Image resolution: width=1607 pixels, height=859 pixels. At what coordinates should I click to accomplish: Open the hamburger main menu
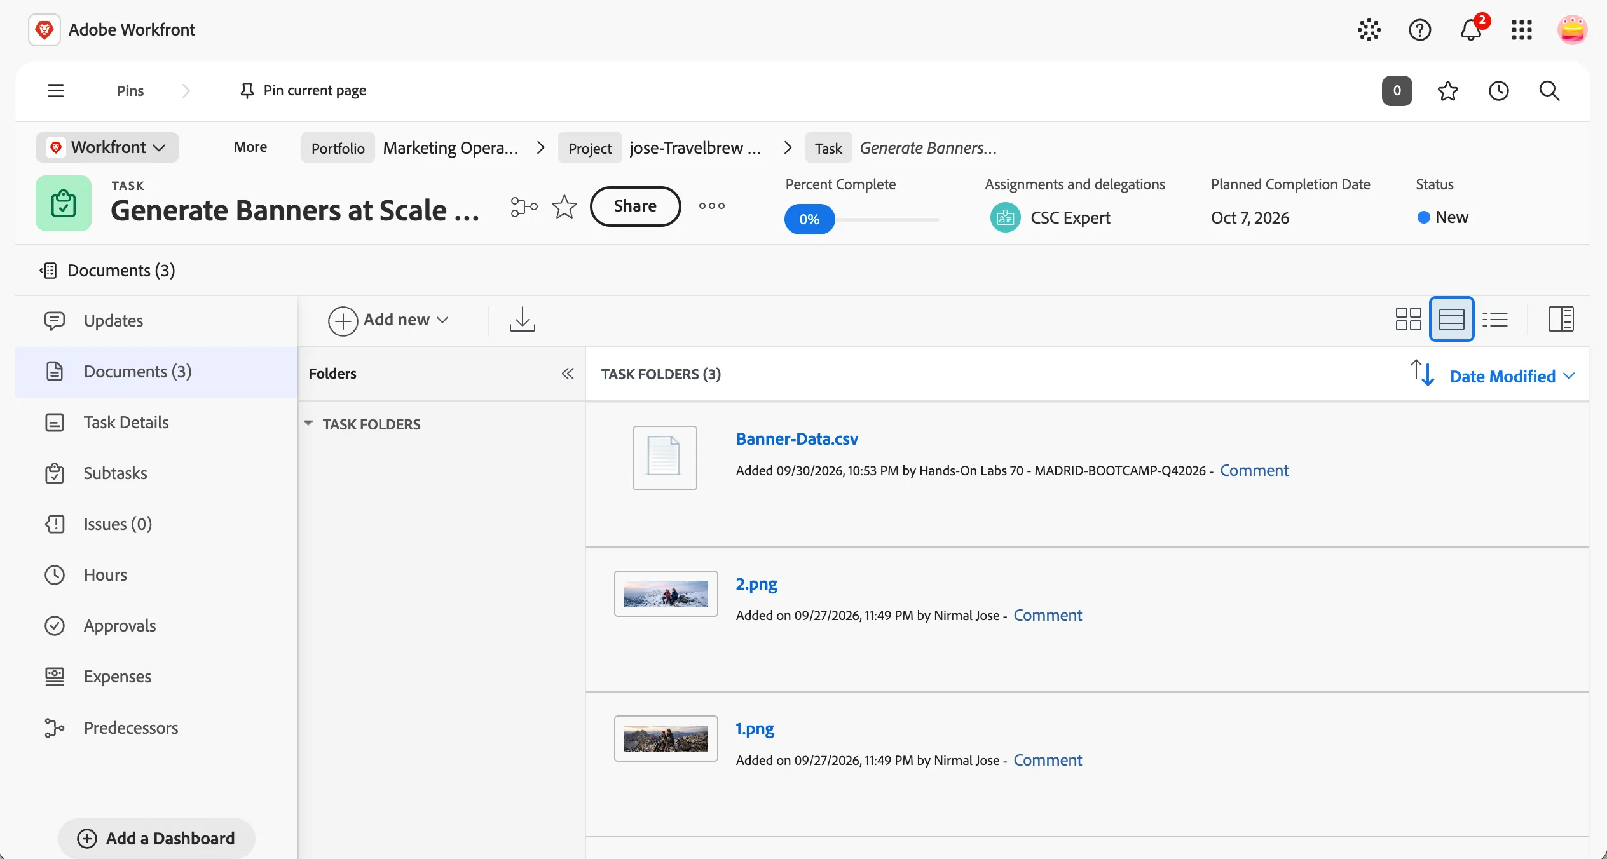click(56, 90)
